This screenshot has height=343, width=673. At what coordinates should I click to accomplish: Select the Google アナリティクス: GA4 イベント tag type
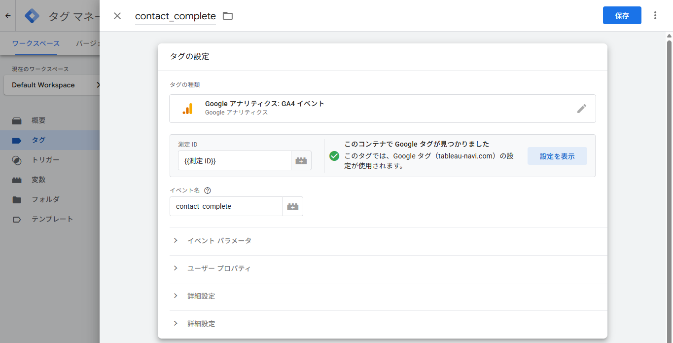[x=383, y=109]
